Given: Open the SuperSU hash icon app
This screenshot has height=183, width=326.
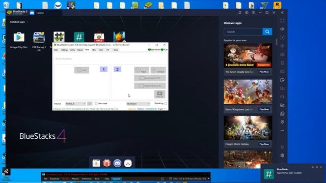Looking at the screenshot, I should point(79,37).
